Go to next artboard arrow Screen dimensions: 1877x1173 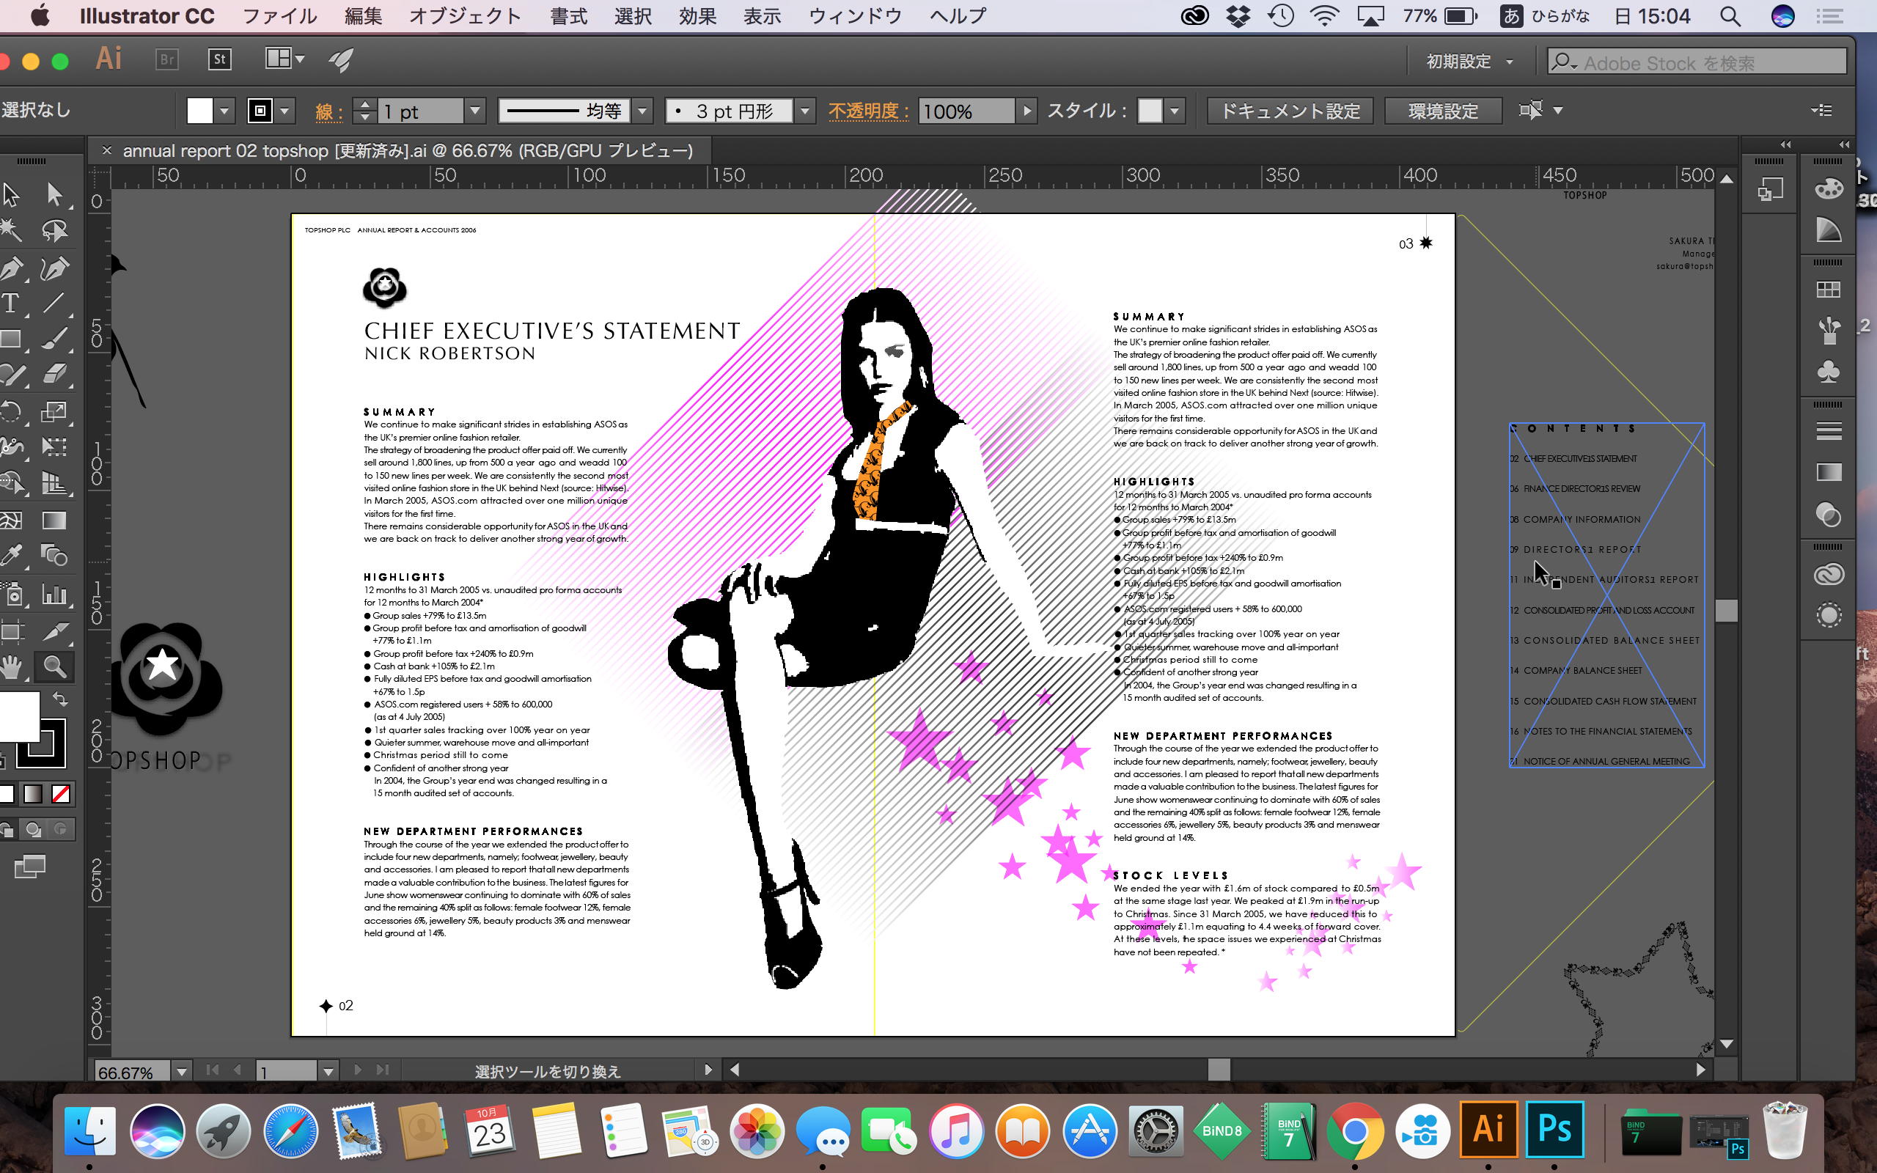click(358, 1070)
